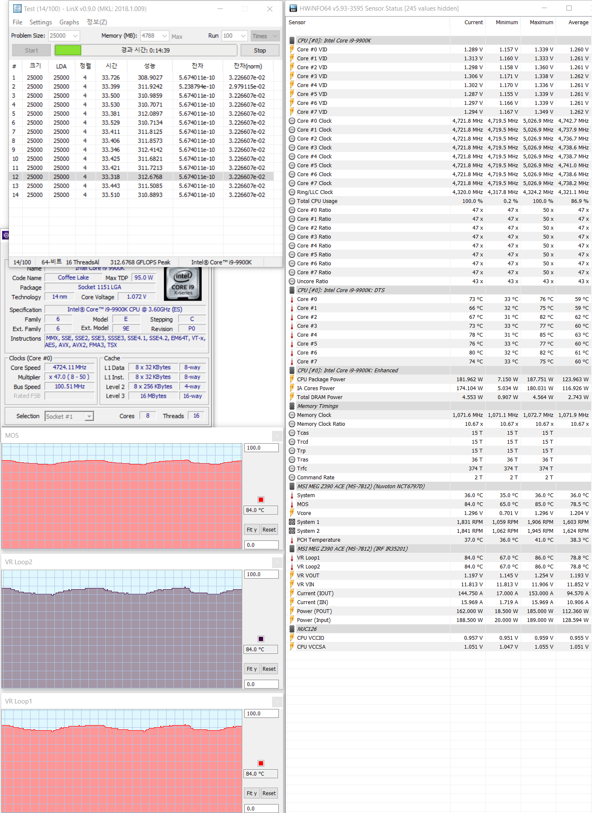
Task: Click the Stop button in LinX
Action: pos(260,51)
